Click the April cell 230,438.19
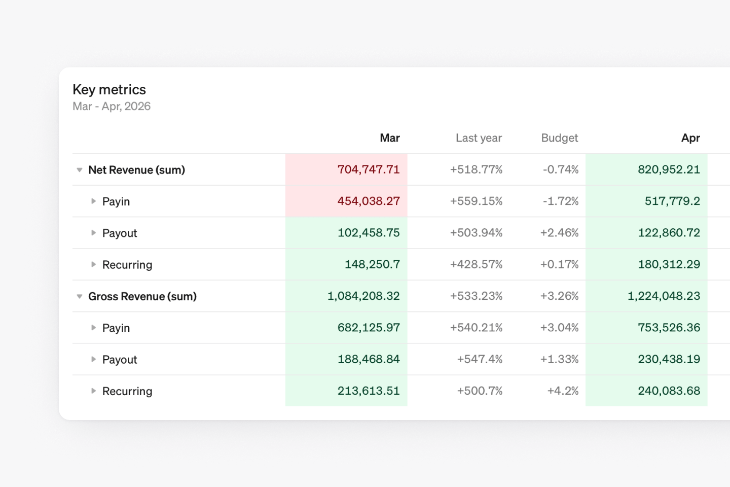730x487 pixels. (646, 359)
